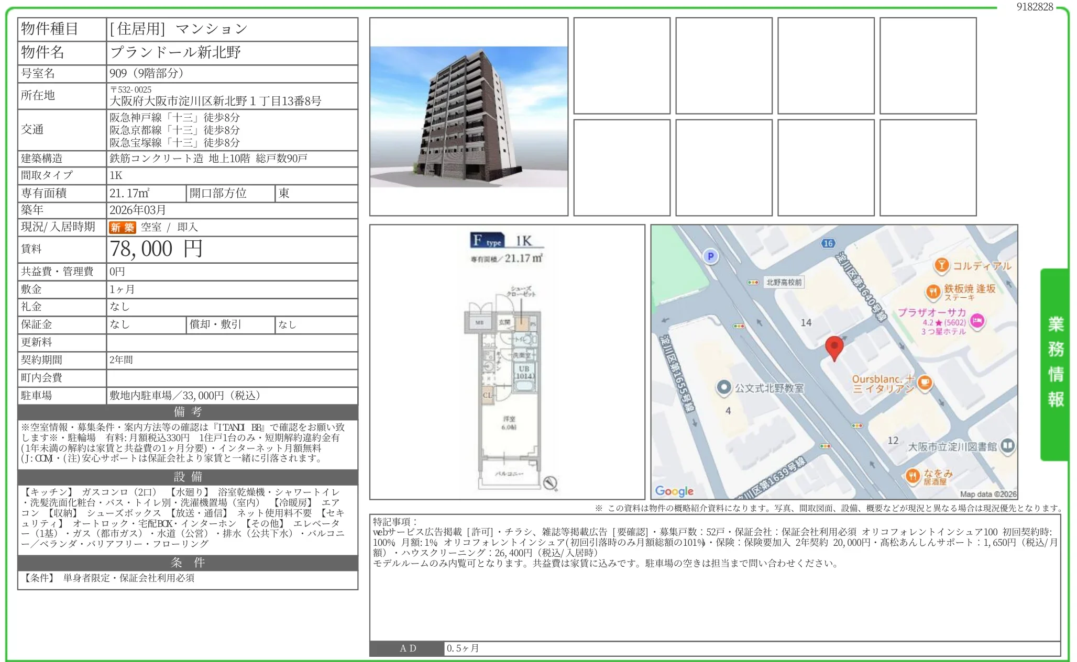Viewport: 1077px width, 662px height.
Task: Click the Oursblanc cafe icon
Action: [x=925, y=383]
